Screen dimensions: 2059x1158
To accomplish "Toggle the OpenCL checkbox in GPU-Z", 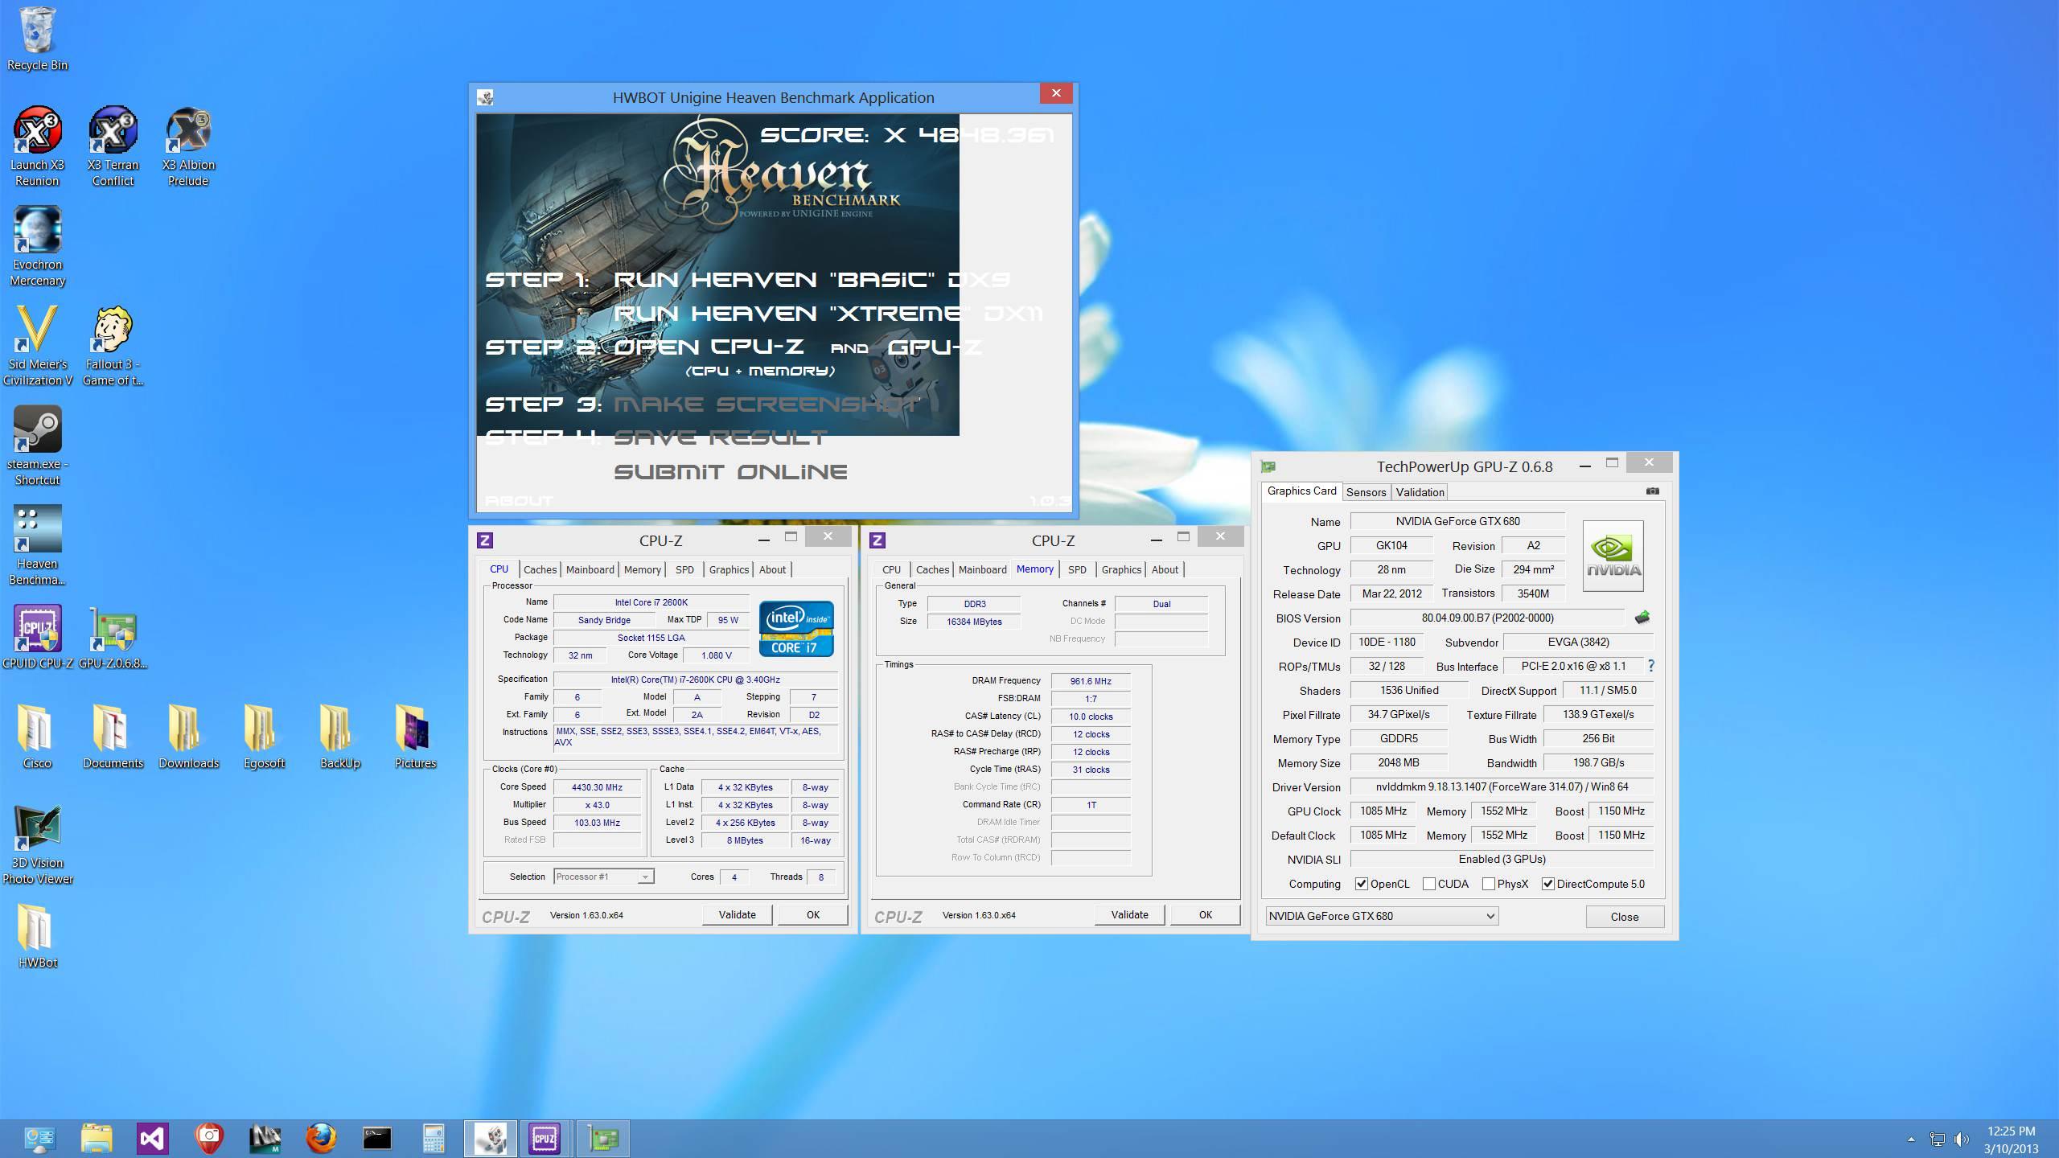I will [1362, 884].
